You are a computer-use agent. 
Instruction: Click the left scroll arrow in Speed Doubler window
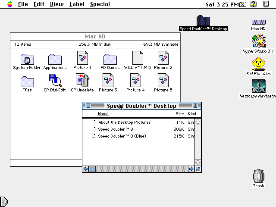85,169
